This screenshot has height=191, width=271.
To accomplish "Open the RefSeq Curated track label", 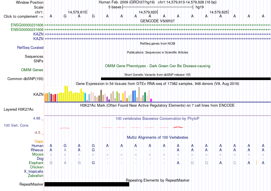I will coord(30,48).
